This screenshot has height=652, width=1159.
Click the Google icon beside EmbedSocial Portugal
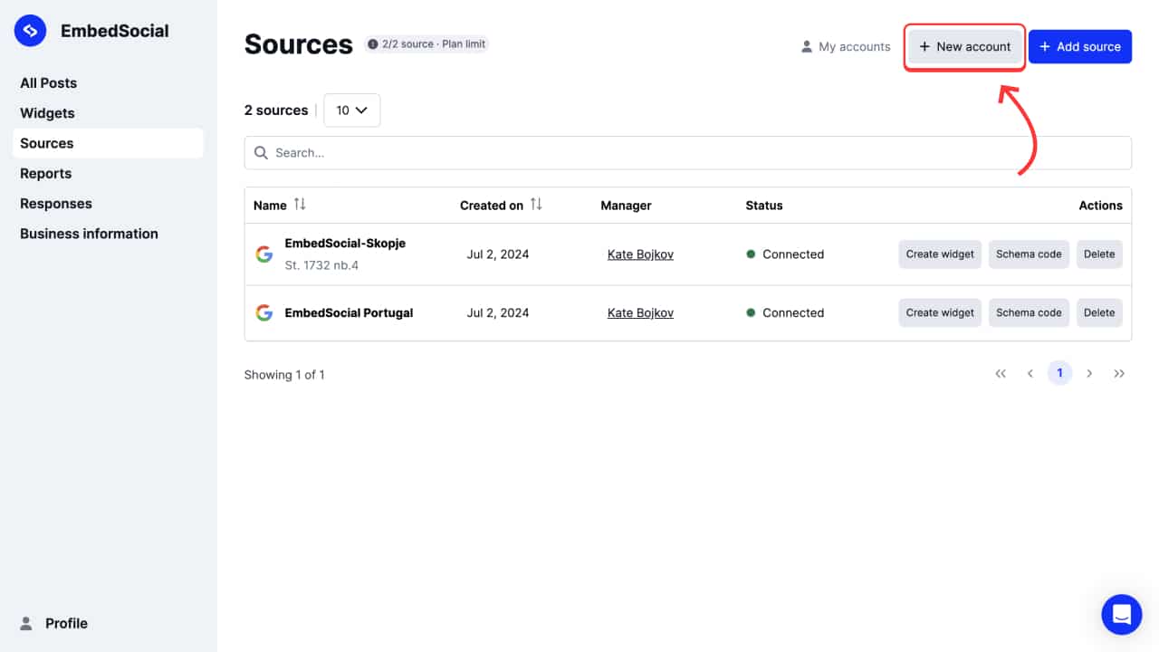[263, 312]
